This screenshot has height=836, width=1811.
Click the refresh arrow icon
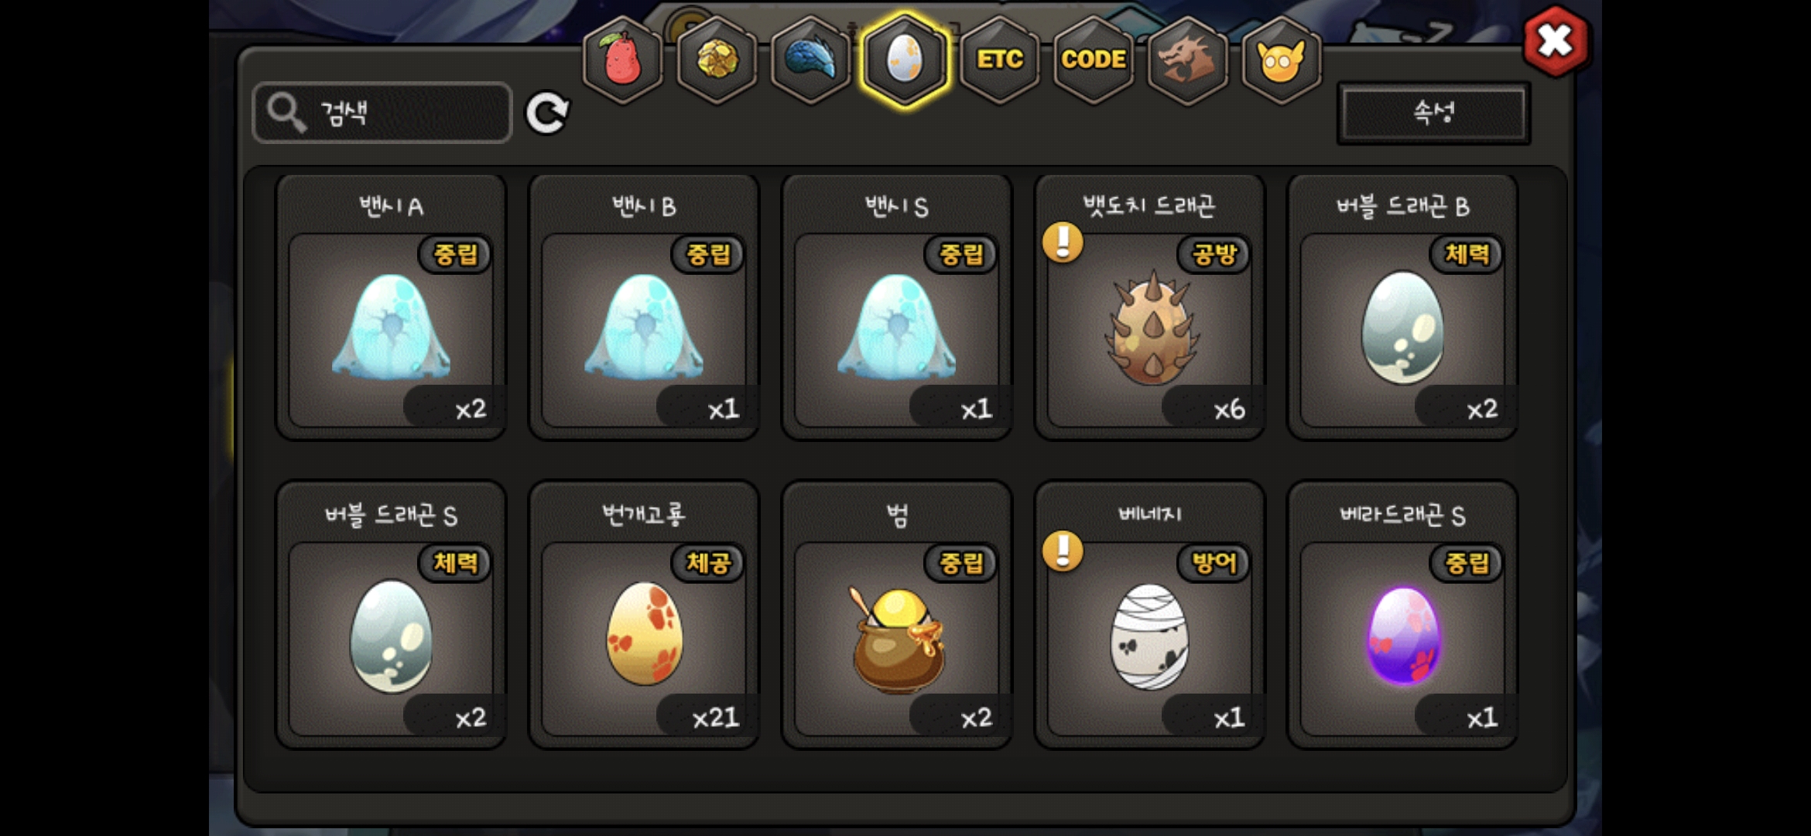(547, 113)
